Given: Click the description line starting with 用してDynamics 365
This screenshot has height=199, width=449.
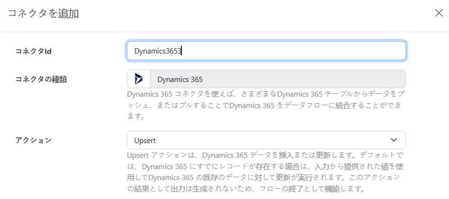Looking at the screenshot, I should [x=266, y=178].
